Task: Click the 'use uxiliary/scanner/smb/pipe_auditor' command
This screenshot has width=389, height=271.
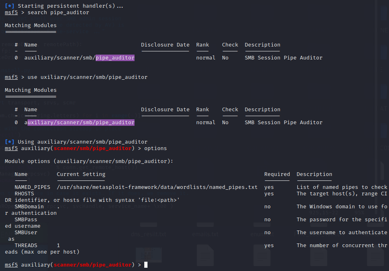Action: 88,77
